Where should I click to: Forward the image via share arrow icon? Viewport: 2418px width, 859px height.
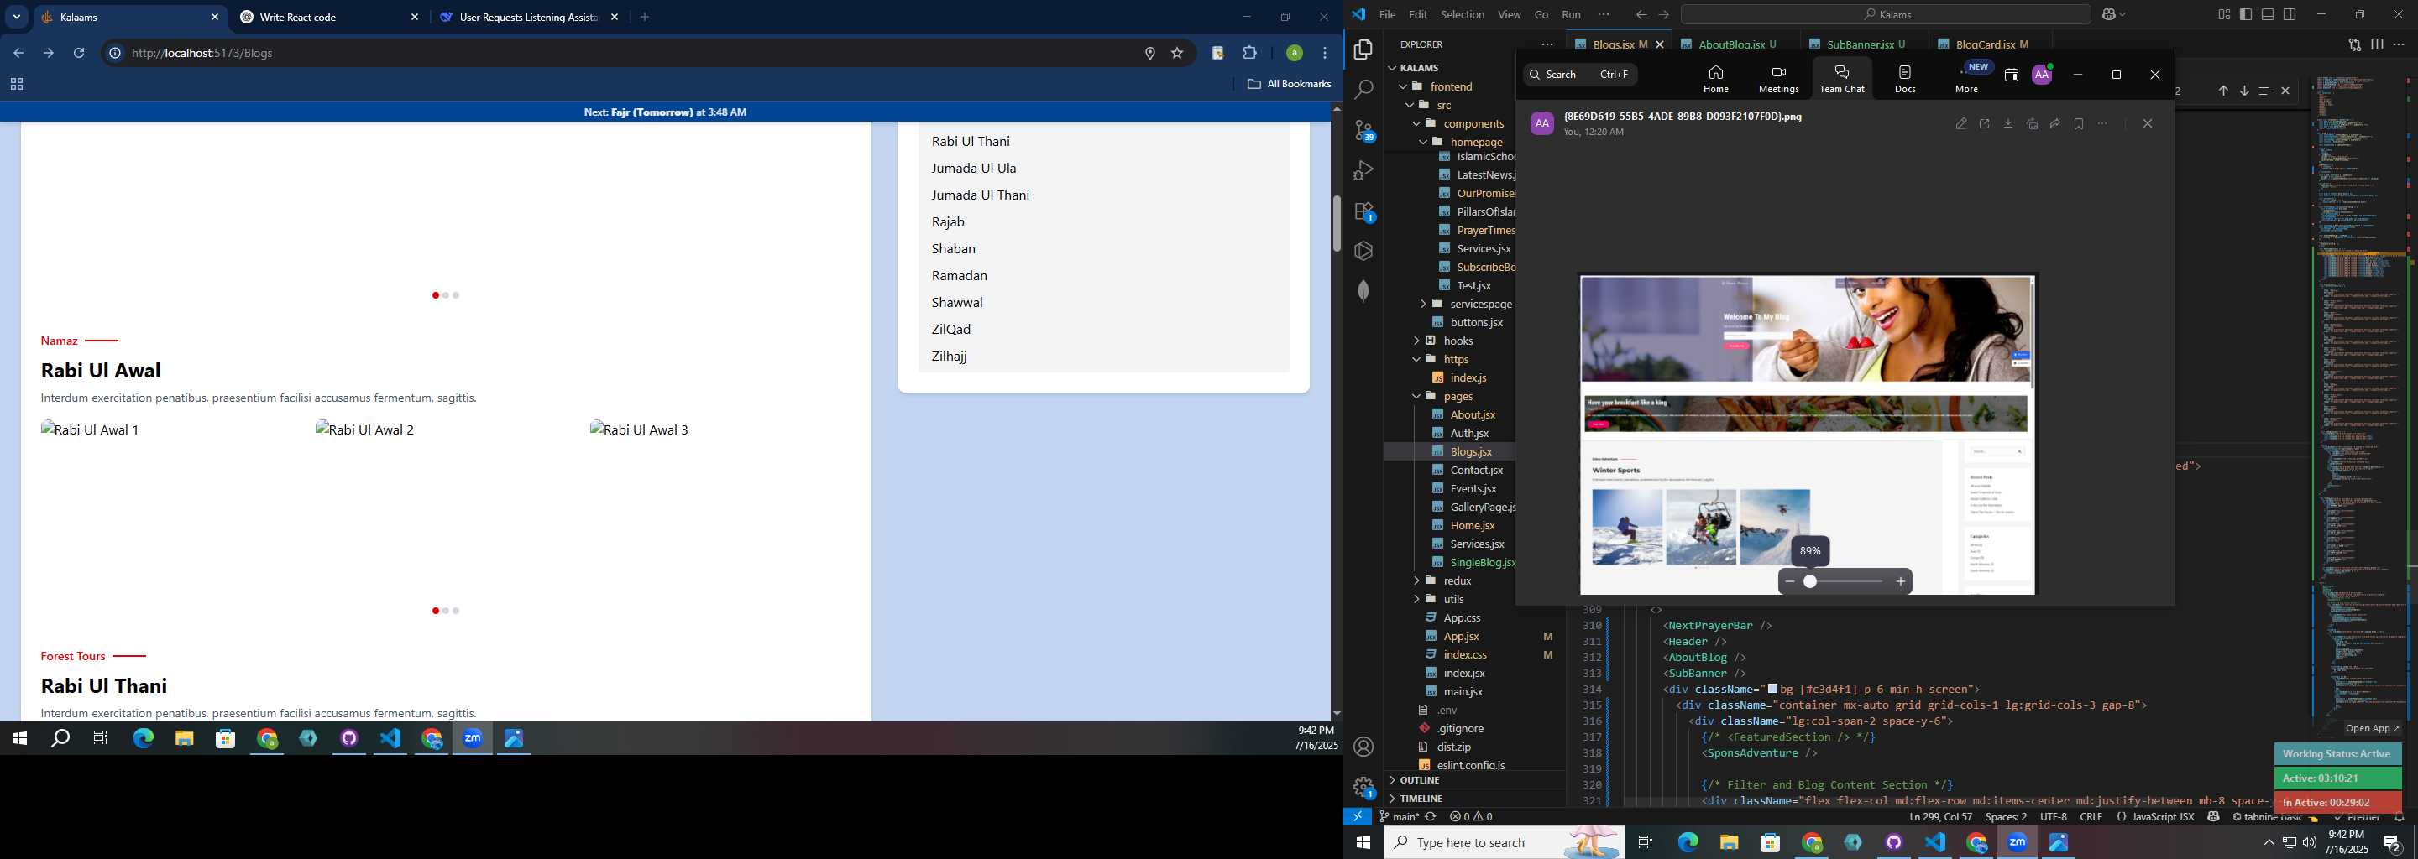2054,124
